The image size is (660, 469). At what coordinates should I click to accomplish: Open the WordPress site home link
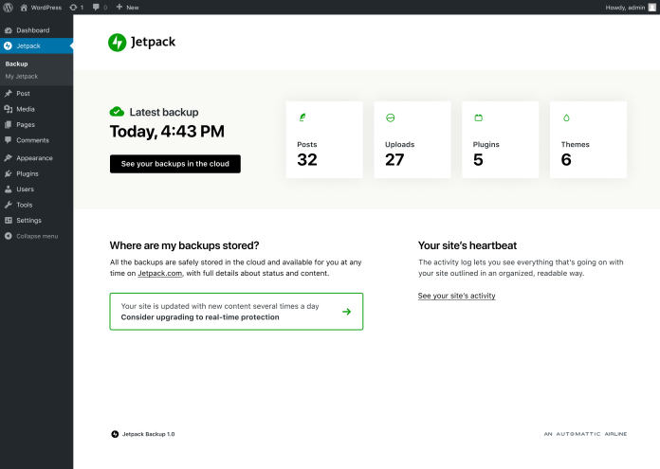coord(41,8)
